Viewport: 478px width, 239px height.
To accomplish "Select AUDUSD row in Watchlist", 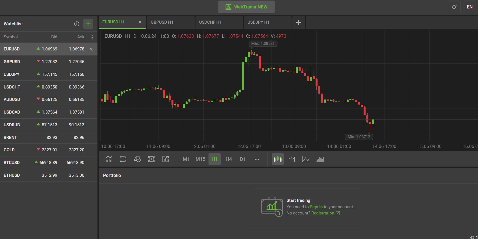I will click(49, 99).
